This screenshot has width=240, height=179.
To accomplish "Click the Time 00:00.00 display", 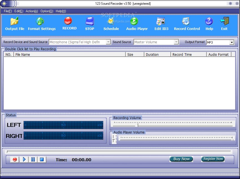I will pyautogui.click(x=74, y=160).
